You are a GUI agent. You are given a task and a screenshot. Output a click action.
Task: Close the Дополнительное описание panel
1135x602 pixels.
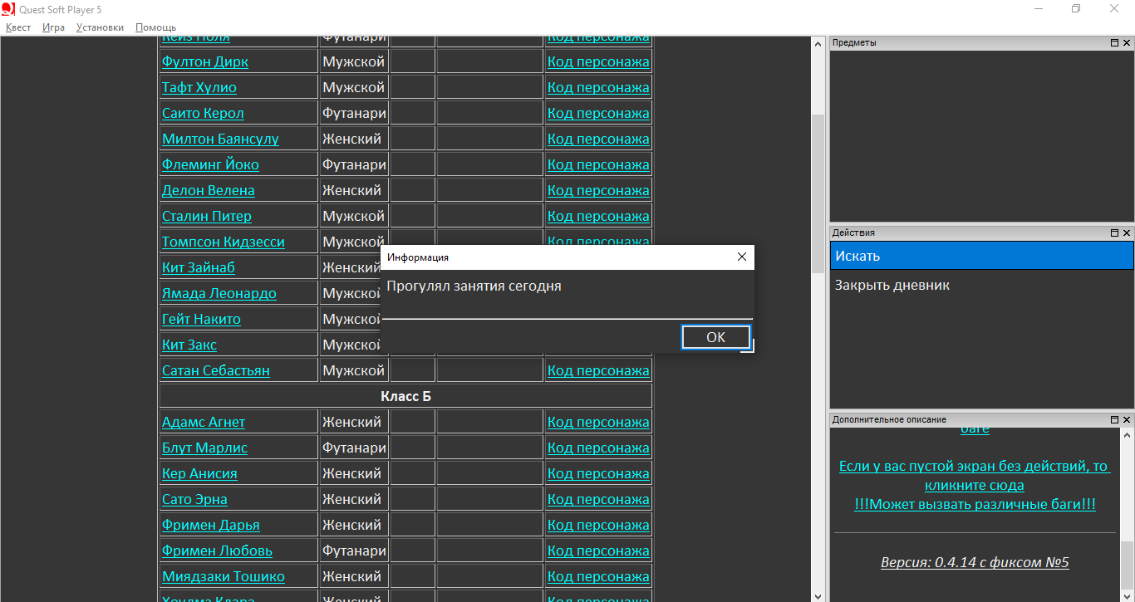point(1127,420)
